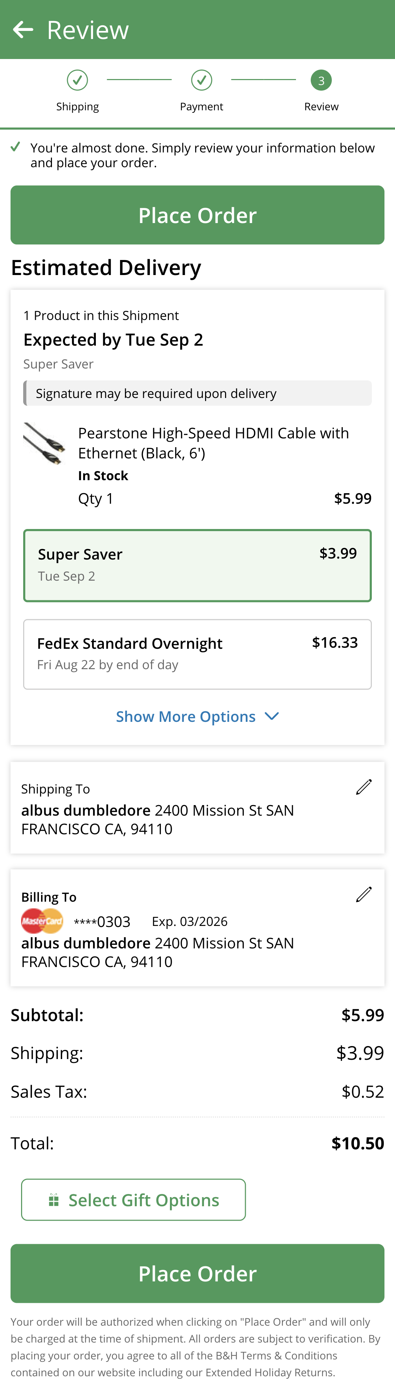Viewport: 395px width, 1391px height.
Task: Expand Show More Options
Action: pyautogui.click(x=197, y=716)
